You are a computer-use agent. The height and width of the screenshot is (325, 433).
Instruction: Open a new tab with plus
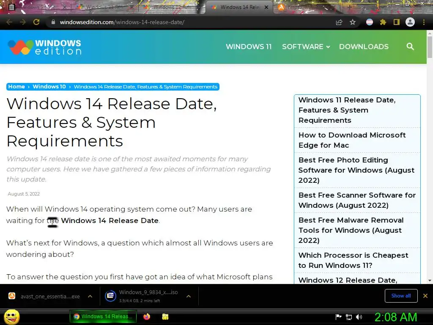pos(349,7)
